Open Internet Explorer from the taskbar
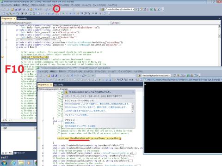Image resolution: width=222 pixels, height=166 pixels. [x=13, y=163]
